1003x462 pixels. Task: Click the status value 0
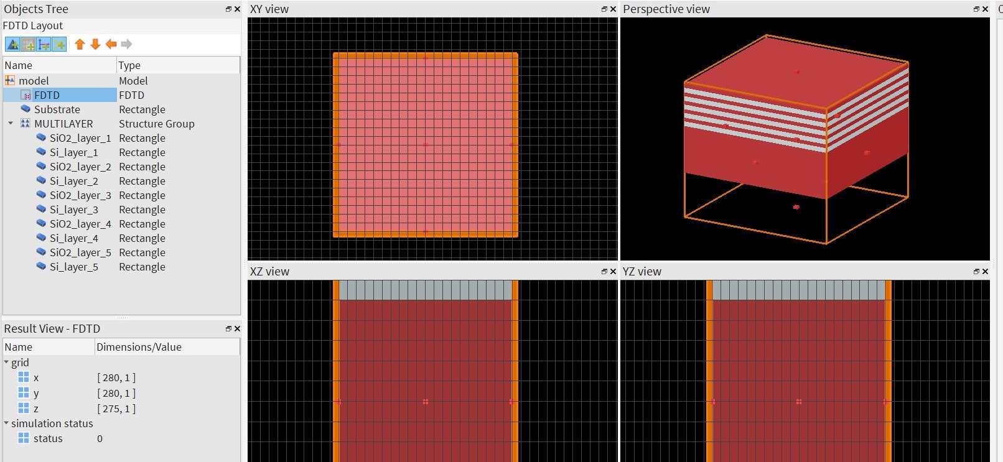click(100, 438)
